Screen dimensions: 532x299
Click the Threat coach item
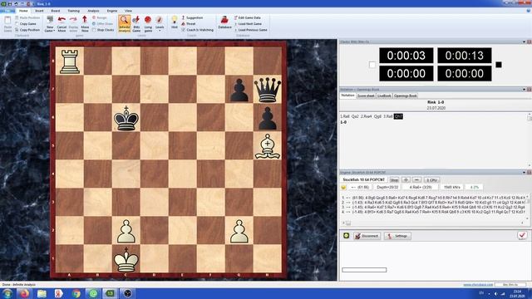[x=189, y=24]
